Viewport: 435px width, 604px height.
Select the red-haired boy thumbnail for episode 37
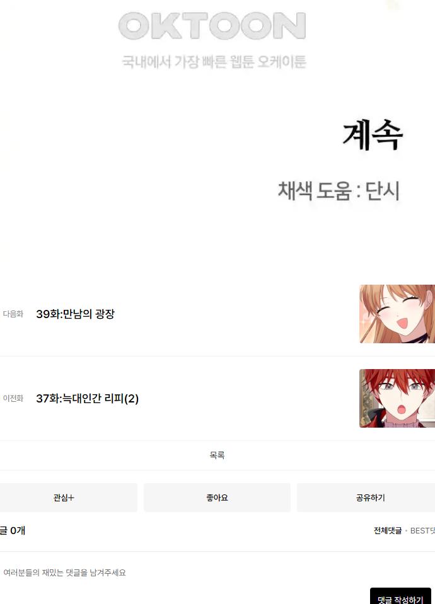(x=397, y=398)
